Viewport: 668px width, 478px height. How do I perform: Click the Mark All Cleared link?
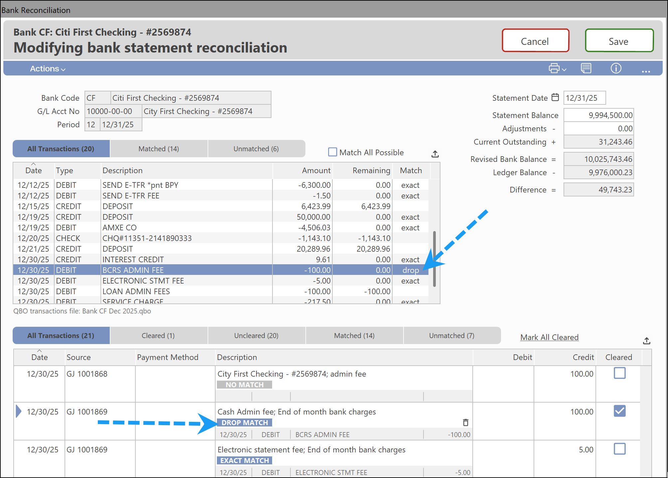(549, 337)
